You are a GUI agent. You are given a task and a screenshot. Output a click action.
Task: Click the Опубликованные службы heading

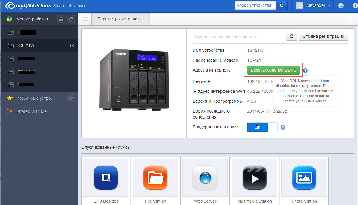coord(106,148)
